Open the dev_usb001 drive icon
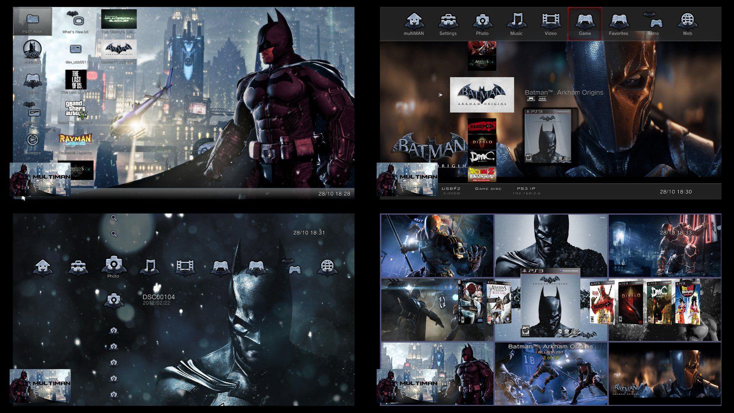 click(76, 50)
